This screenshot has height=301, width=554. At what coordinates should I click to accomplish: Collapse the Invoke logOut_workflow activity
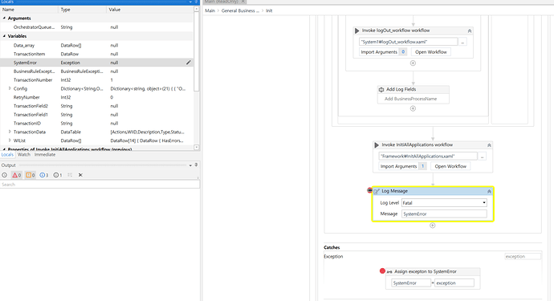tap(470, 31)
